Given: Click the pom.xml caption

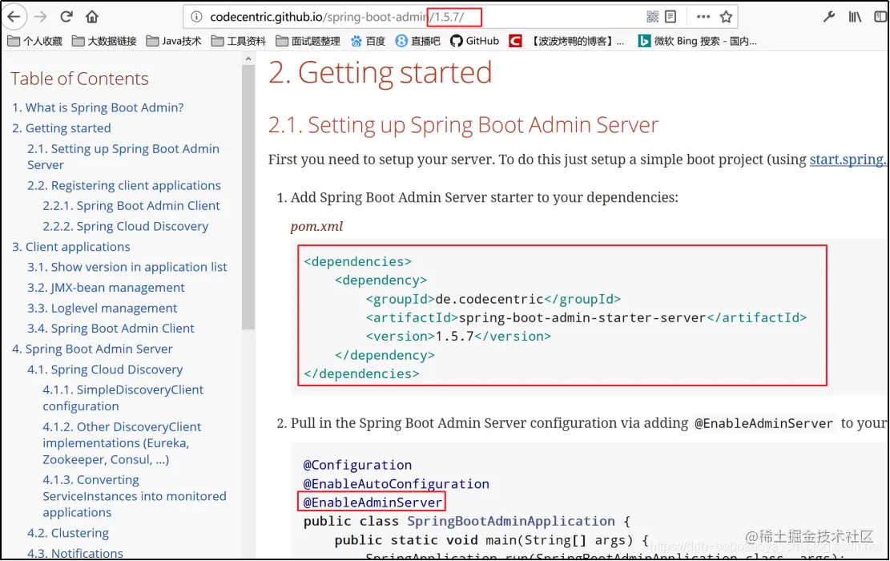Looking at the screenshot, I should 316,226.
